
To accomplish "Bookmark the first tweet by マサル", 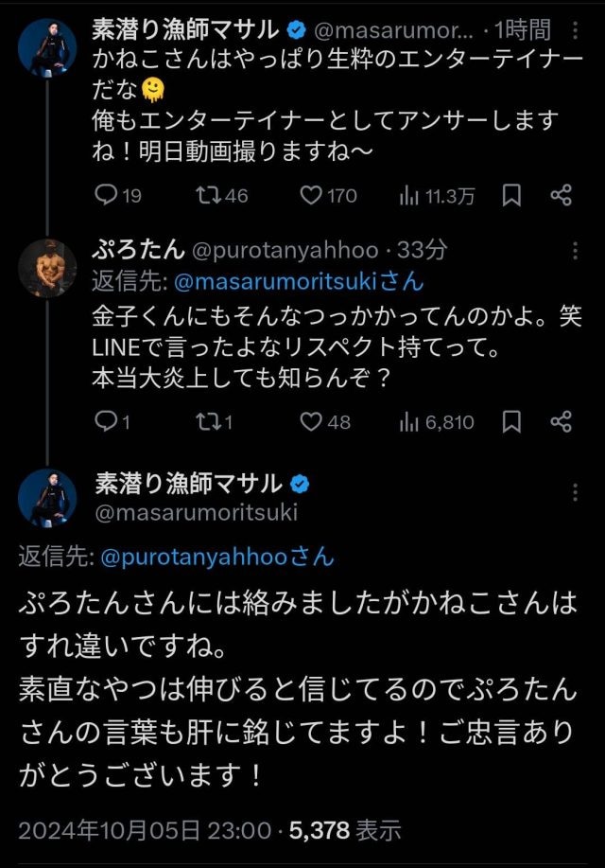I will tap(511, 195).
